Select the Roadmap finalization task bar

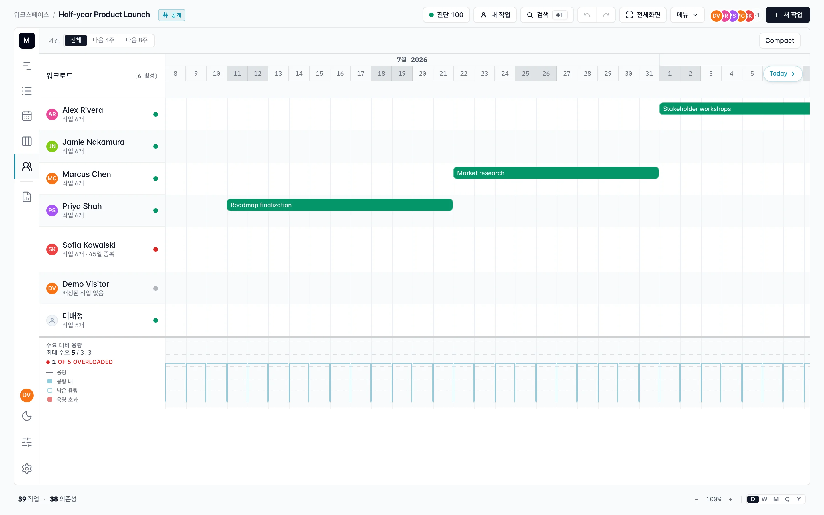tap(340, 205)
